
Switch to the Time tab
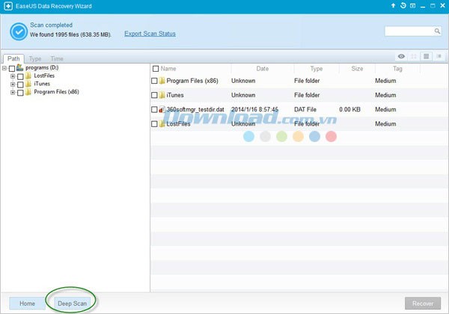pyautogui.click(x=57, y=58)
